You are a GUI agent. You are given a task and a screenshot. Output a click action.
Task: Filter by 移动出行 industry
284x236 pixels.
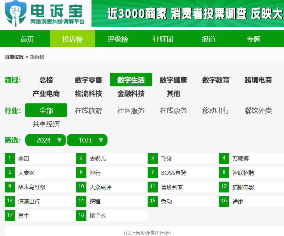click(x=216, y=111)
